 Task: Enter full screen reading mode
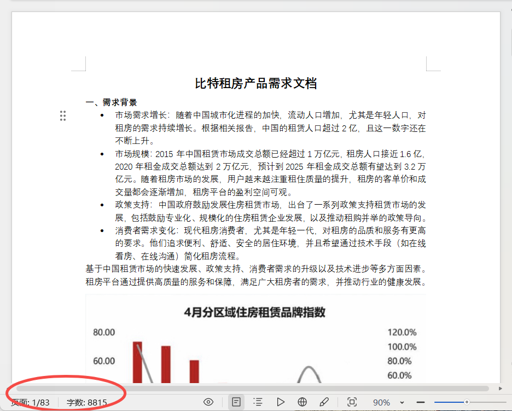(x=352, y=402)
